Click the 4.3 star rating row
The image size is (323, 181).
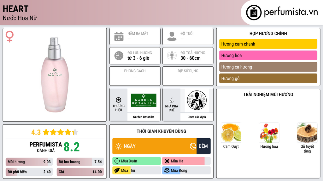(55, 132)
